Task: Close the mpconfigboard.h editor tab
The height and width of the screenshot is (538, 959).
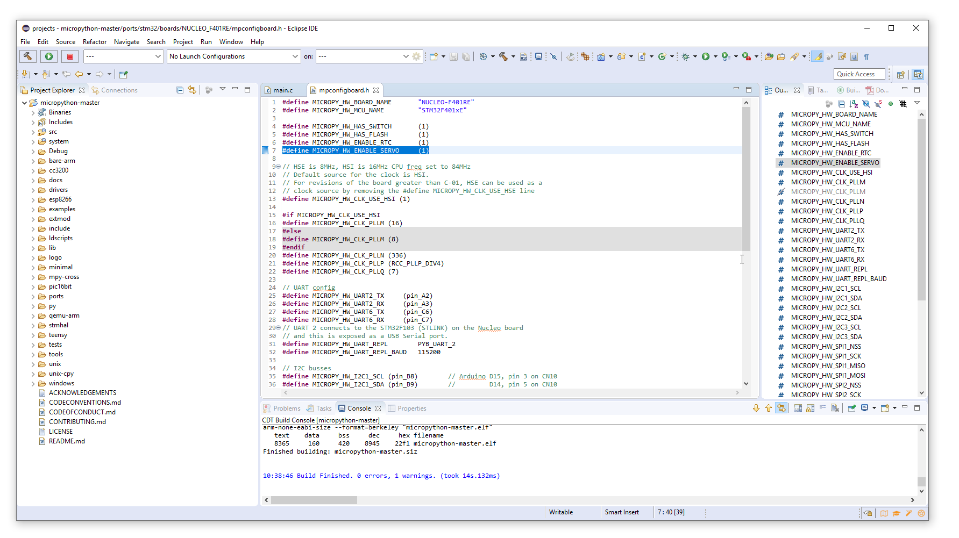Action: coord(376,90)
